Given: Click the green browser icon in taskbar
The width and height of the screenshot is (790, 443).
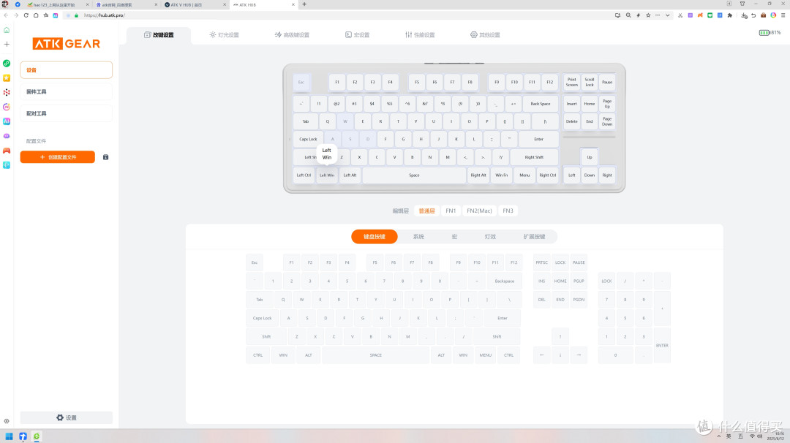Looking at the screenshot, I should click(37, 436).
